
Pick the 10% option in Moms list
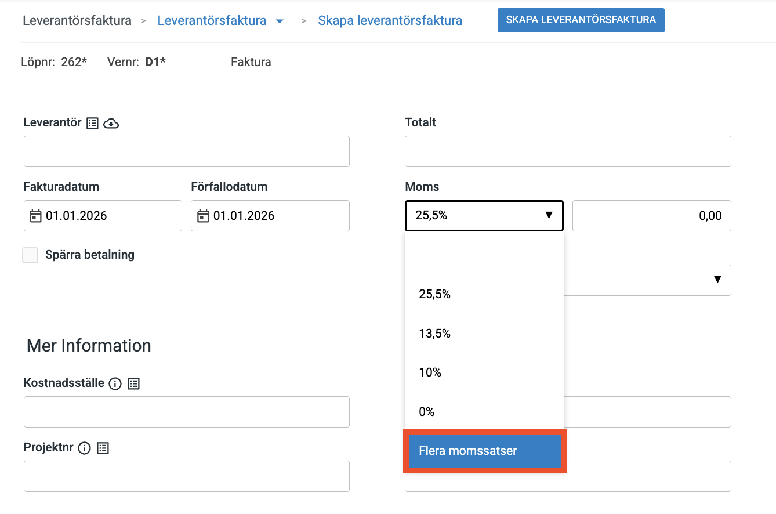point(430,372)
